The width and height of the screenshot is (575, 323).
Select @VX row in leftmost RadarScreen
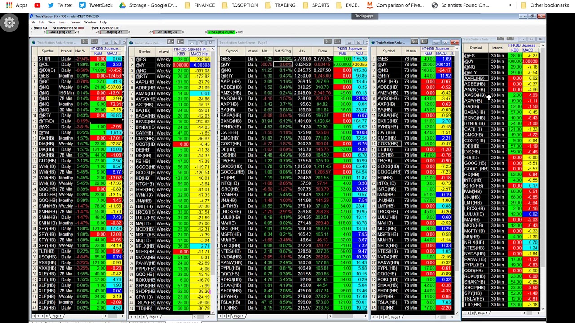click(x=77, y=127)
